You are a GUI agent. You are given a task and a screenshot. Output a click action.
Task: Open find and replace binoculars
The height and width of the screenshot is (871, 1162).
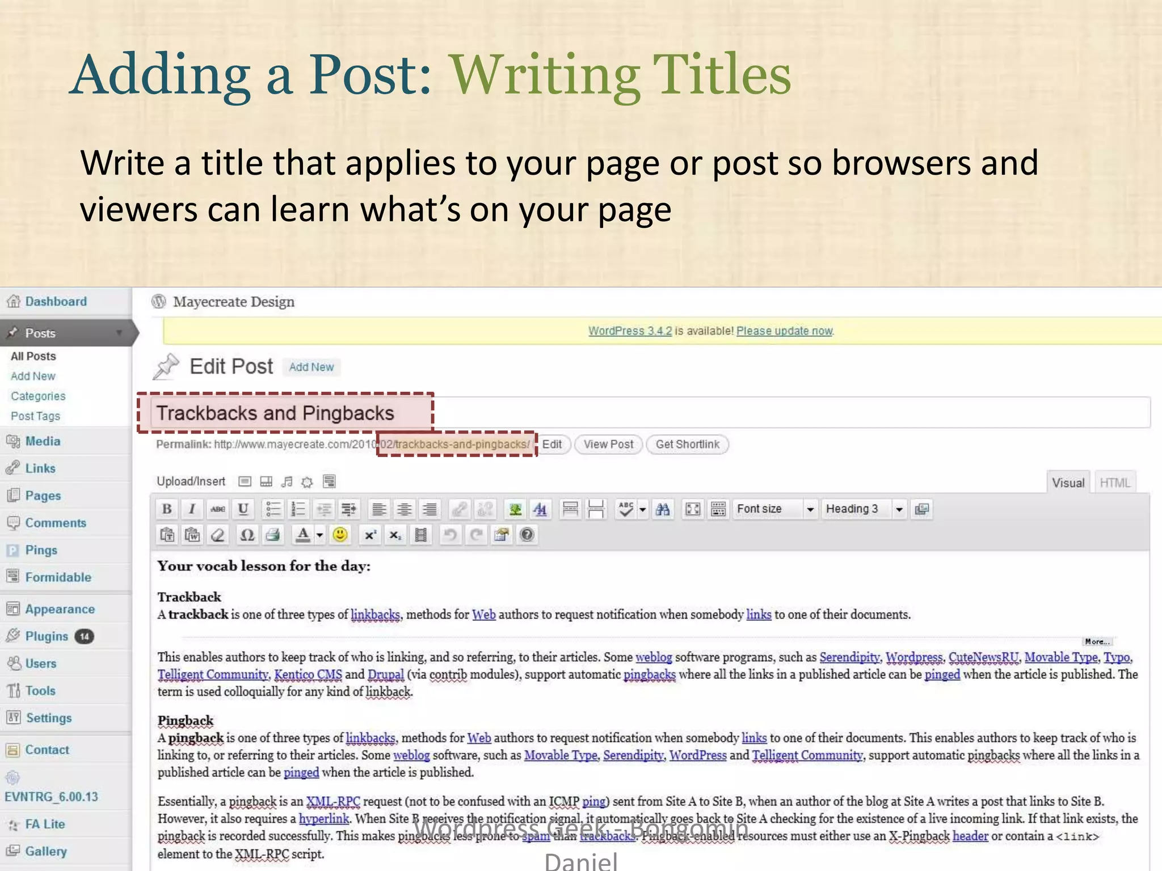tap(663, 509)
